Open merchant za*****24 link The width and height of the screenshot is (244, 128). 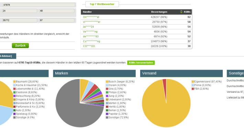pos(88,27)
